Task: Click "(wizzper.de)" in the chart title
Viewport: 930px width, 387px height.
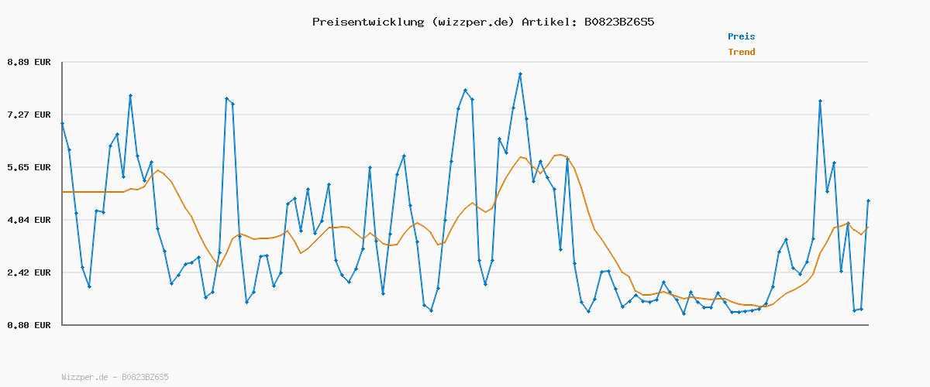Action: (470, 22)
